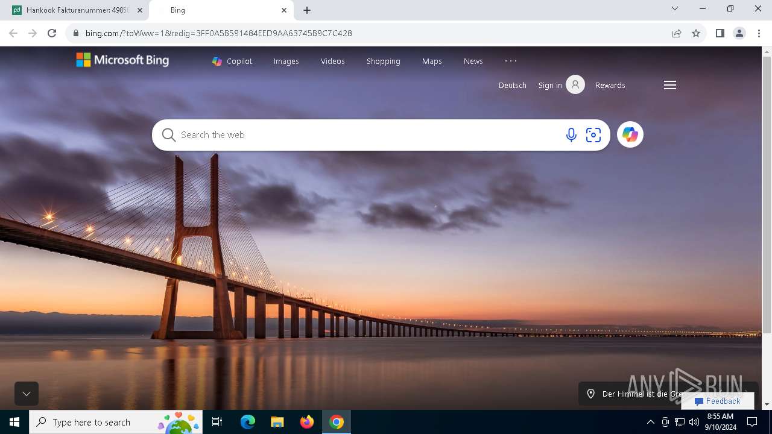
Task: Click the Sign in profile avatar
Action: 575,85
